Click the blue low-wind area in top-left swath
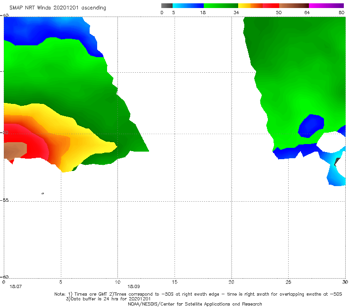 [44, 30]
